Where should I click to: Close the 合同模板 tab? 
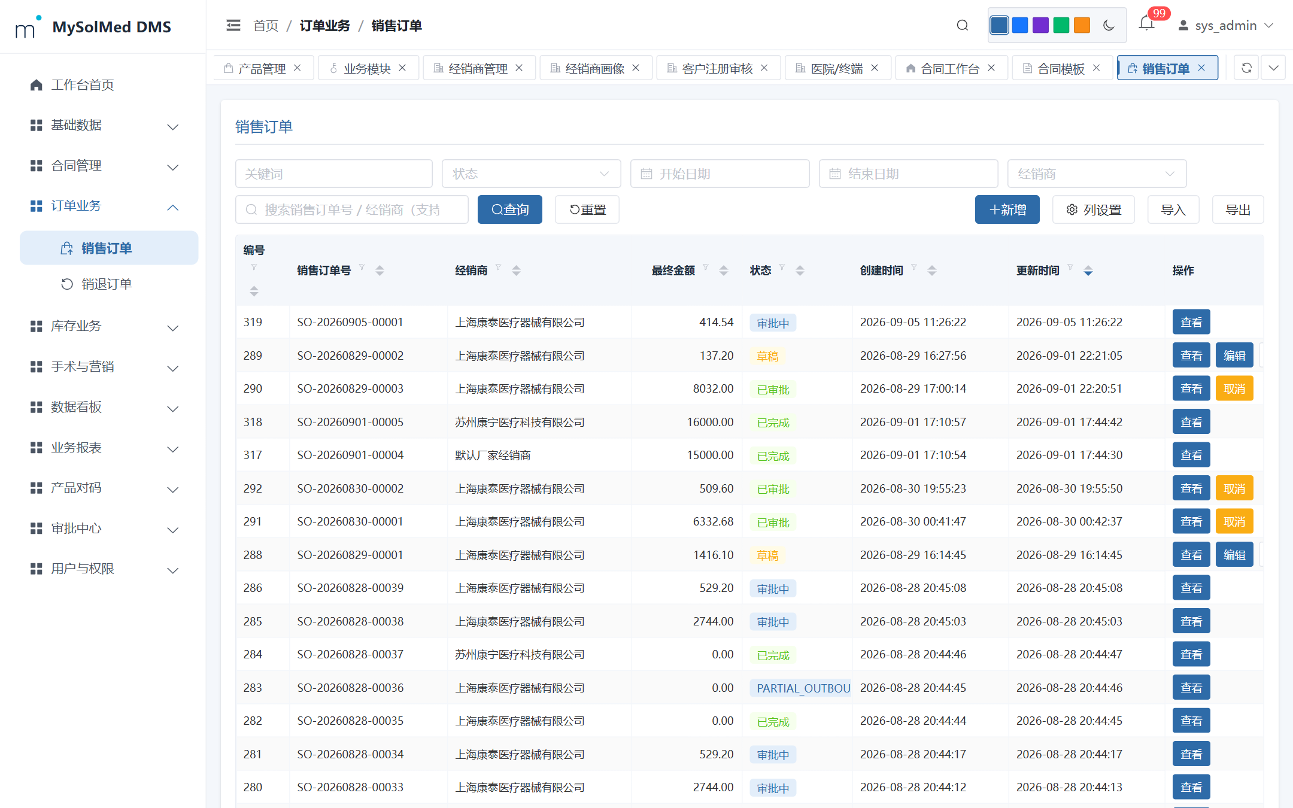pyautogui.click(x=1096, y=68)
